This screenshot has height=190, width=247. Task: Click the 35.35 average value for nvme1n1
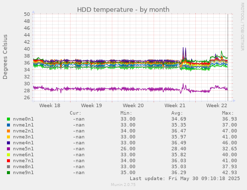click(179, 125)
